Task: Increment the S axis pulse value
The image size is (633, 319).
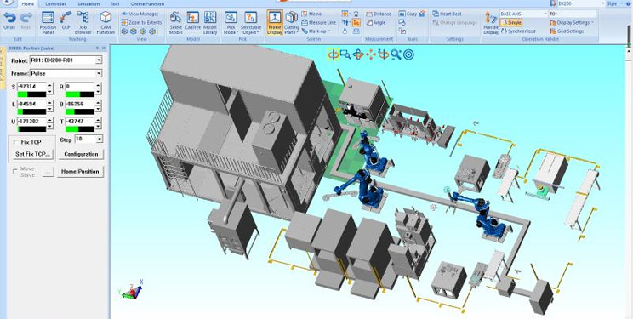Action: 50,85
